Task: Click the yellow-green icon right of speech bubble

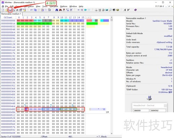Action: 118,10
